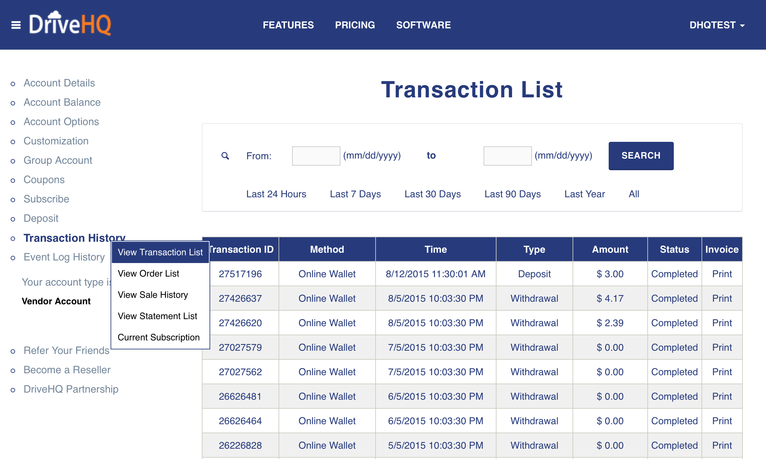Print invoice for transaction 27517196
766x459 pixels.
[722, 274]
